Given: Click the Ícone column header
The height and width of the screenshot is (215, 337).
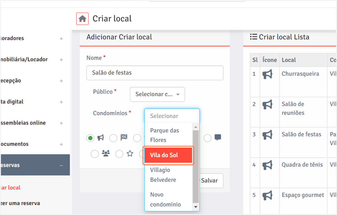Looking at the screenshot, I should point(270,60).
